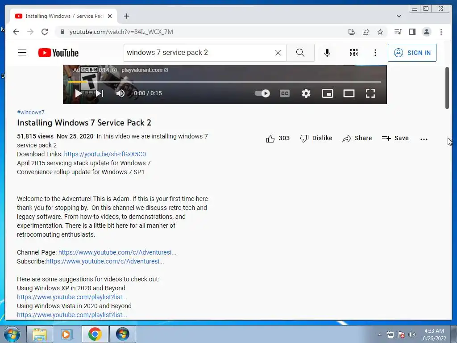Screen dimensions: 457x343
Task: Open Windows Explorer from the taskbar
Action: pos(40,334)
